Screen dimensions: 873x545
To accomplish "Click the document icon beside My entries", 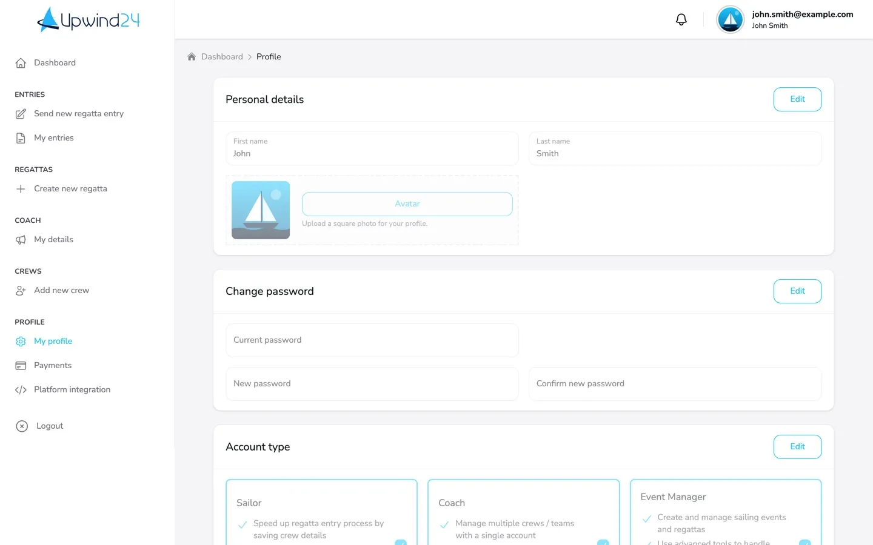I will pos(21,138).
